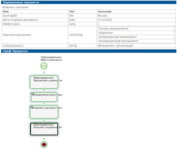The width and height of the screenshot is (177, 149).
Task: Select the Сохранить данные в Excel node
Action: (44, 112)
